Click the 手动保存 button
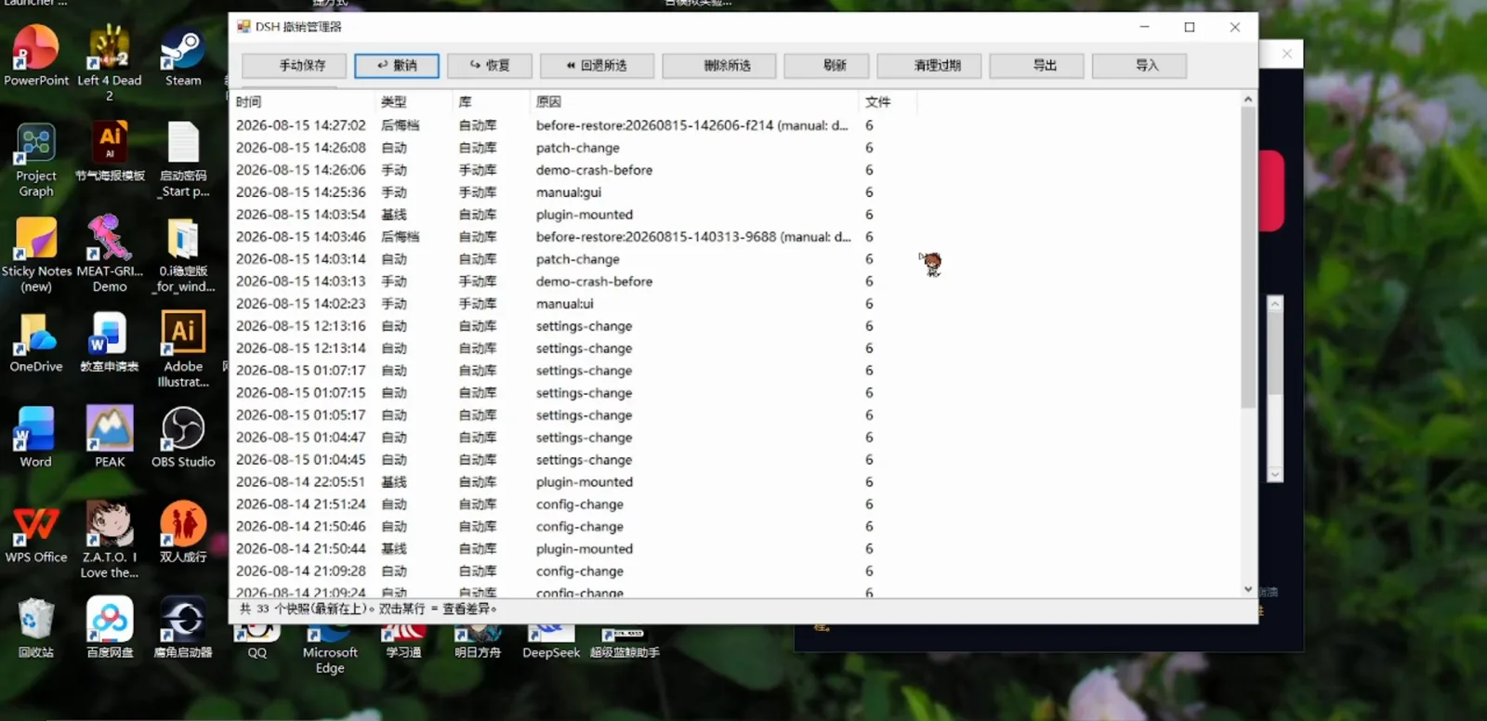1487x721 pixels. click(295, 65)
